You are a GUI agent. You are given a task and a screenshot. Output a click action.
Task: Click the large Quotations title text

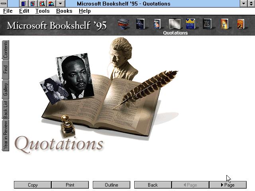pos(59,144)
